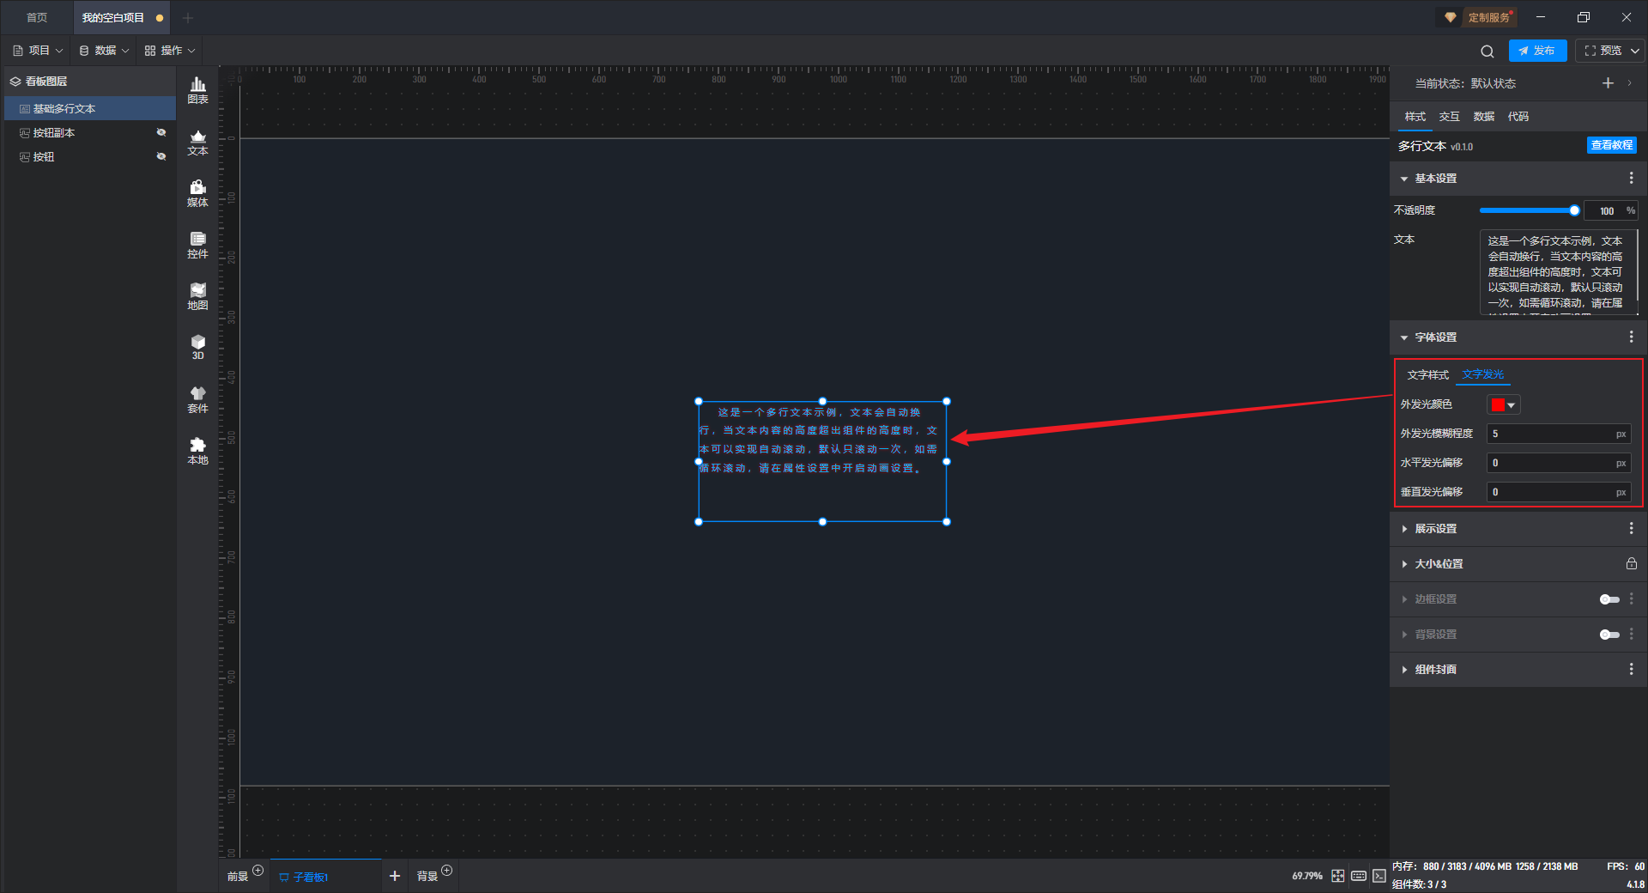
Task: Open more options for 展示设置 section
Action: click(x=1632, y=528)
